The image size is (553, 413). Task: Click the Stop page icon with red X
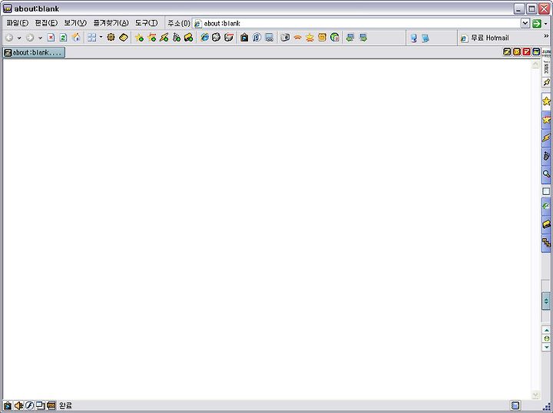click(x=51, y=38)
